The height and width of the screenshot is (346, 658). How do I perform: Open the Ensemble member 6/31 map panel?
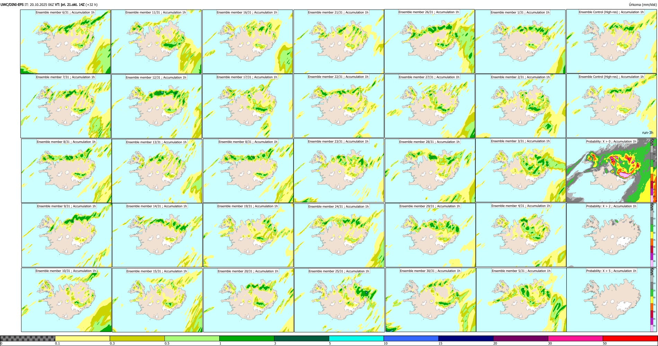65,42
